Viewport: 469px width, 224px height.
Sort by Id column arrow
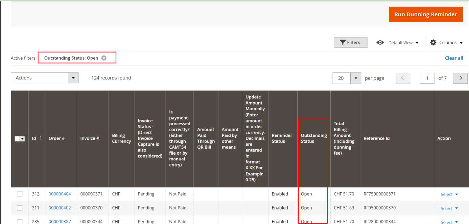(x=41, y=138)
